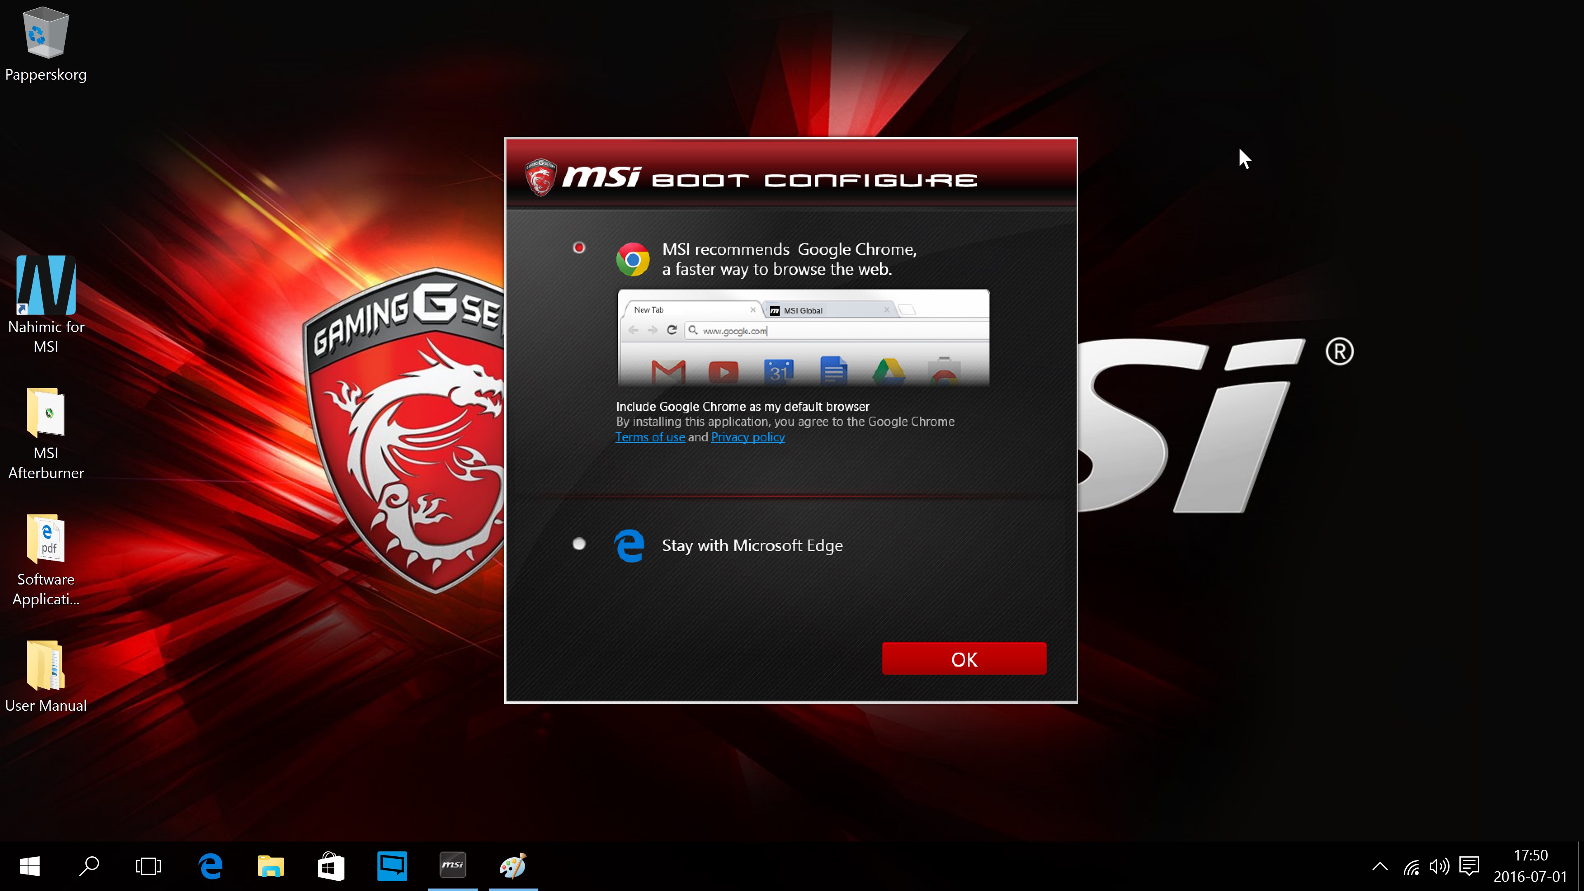
Task: Select the Google Chrome radio button
Action: pyautogui.click(x=579, y=248)
